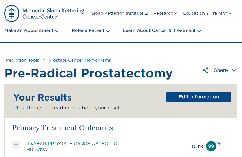The image size is (242, 157).
Task: Select the Learn About Cancer & Treatment menu
Action: coord(159,30)
